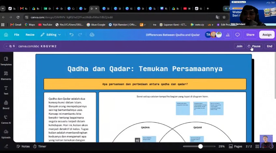Image resolution: width=276 pixels, height=153 pixels.
Task: Open the Uploads panel
Action: 6,134
